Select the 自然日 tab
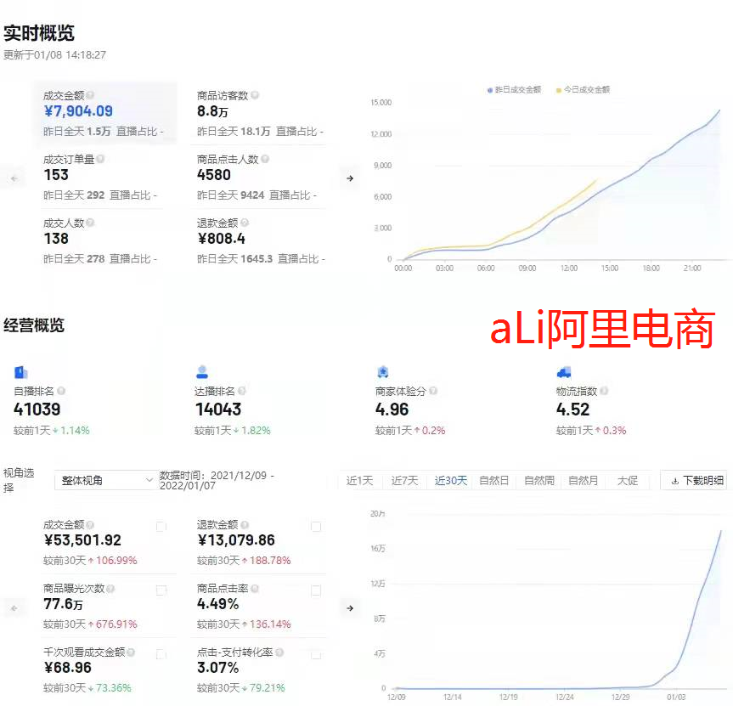The height and width of the screenshot is (706, 733). click(x=493, y=480)
